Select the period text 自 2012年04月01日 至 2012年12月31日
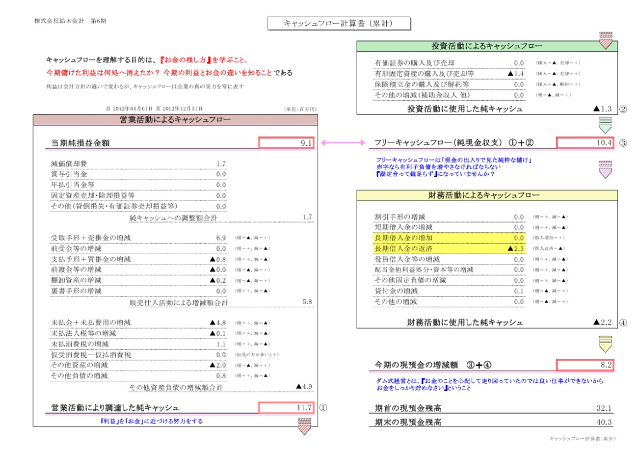Viewport: 644px width, 452px height. [x=154, y=108]
